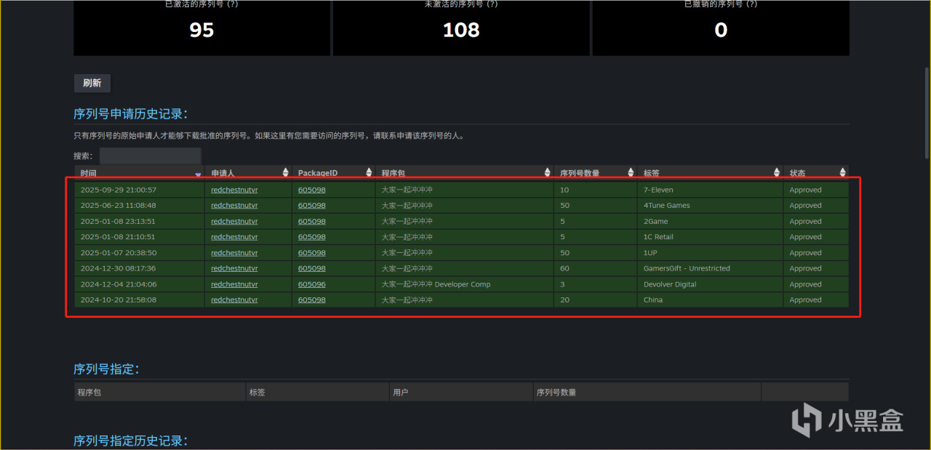931x450 pixels.
Task: Click the 1UP tag cell
Action: click(710, 253)
